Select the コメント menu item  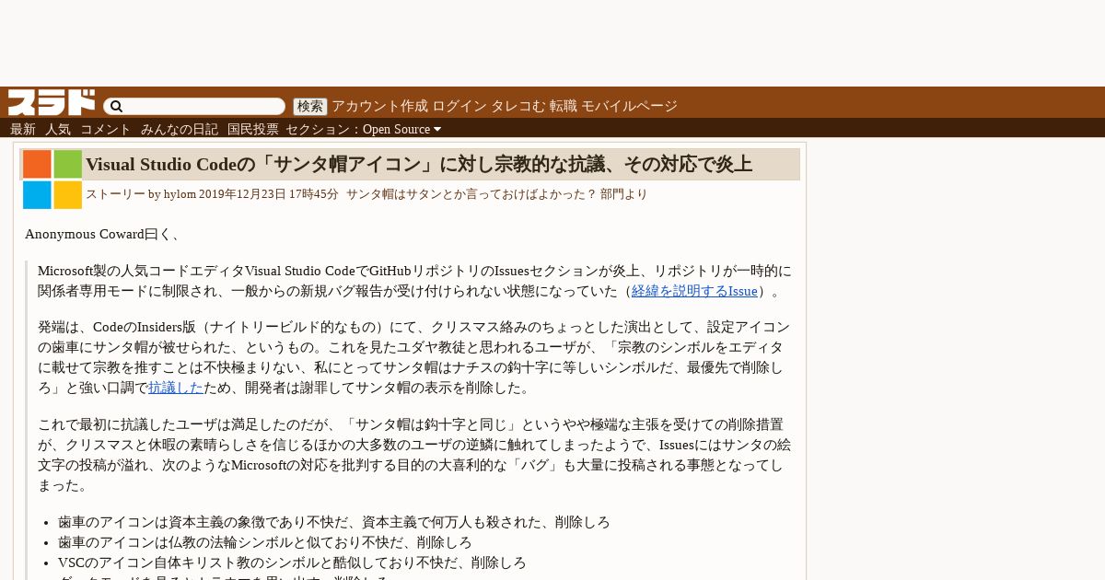[x=106, y=129]
